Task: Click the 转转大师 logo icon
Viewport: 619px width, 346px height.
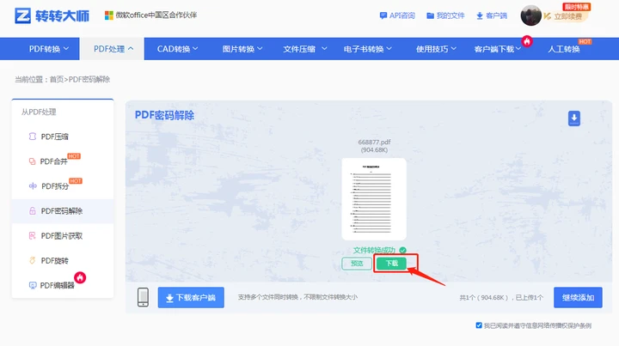Action: click(22, 15)
